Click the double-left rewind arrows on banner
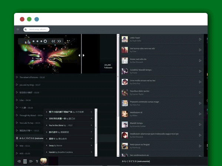This screenshot has width=222, height=166. point(53,41)
